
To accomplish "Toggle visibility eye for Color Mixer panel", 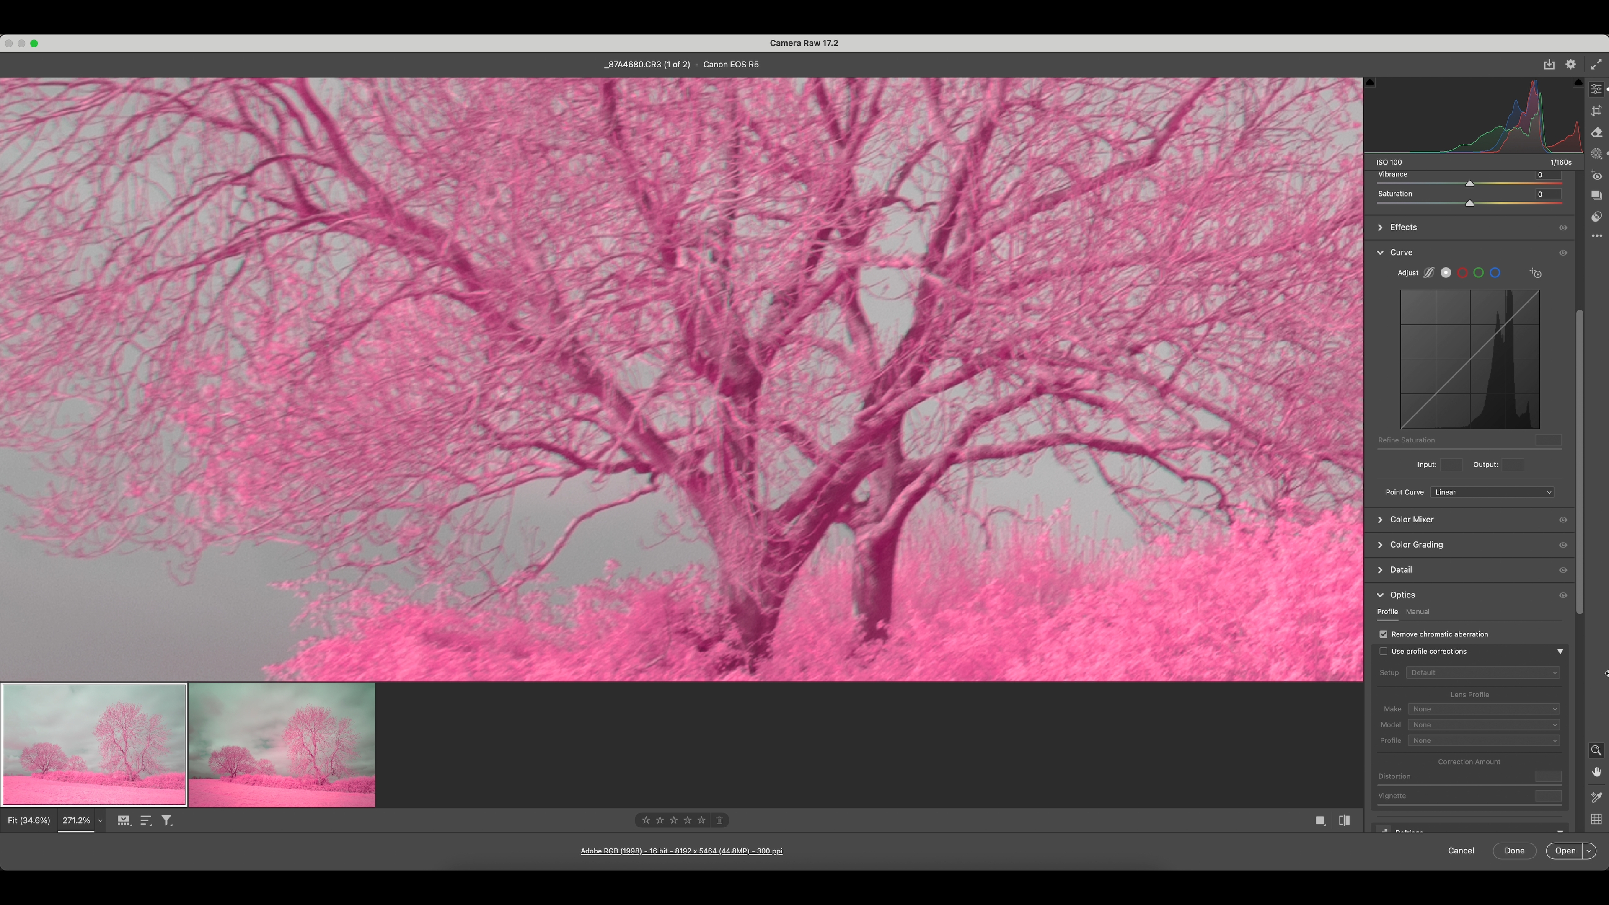I will pyautogui.click(x=1563, y=520).
